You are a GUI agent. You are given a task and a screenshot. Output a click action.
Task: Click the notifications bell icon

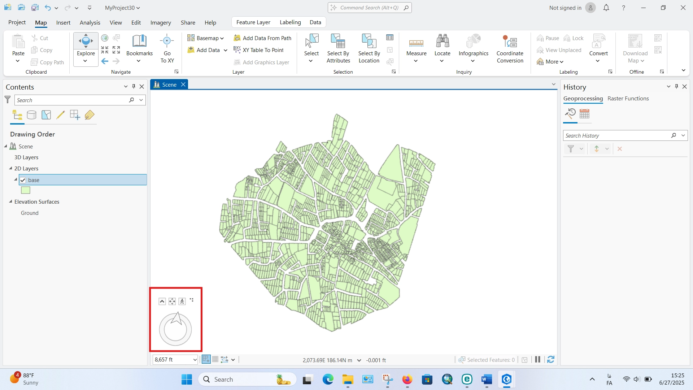[x=606, y=8]
